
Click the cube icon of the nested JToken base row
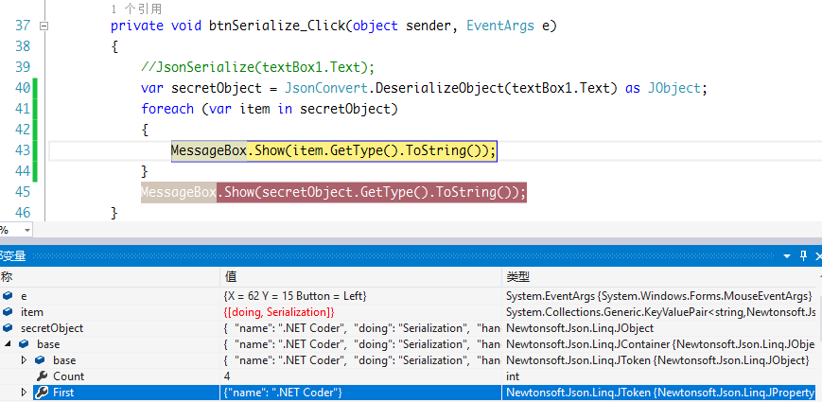(41, 360)
